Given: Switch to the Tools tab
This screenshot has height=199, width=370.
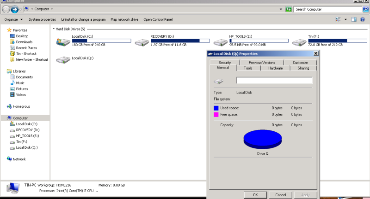Looking at the screenshot, I should (248, 68).
